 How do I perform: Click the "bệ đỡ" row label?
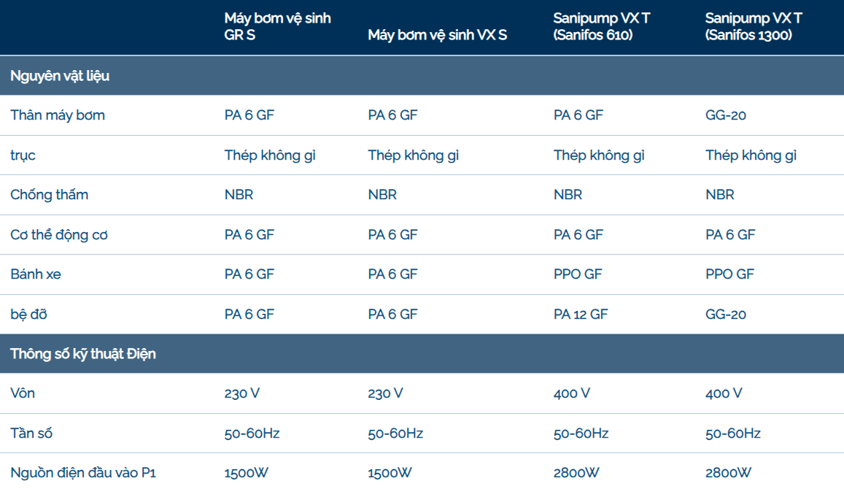coord(29,314)
